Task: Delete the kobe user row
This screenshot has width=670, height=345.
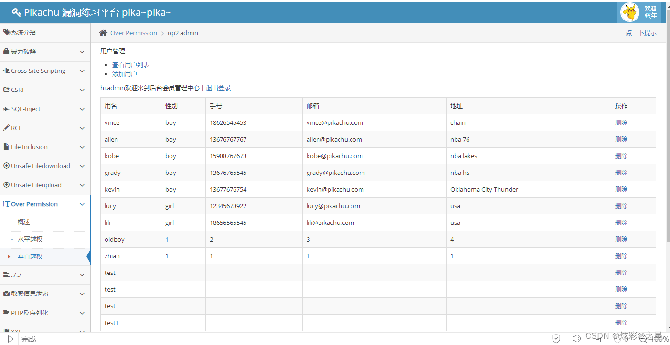Action: click(x=621, y=156)
